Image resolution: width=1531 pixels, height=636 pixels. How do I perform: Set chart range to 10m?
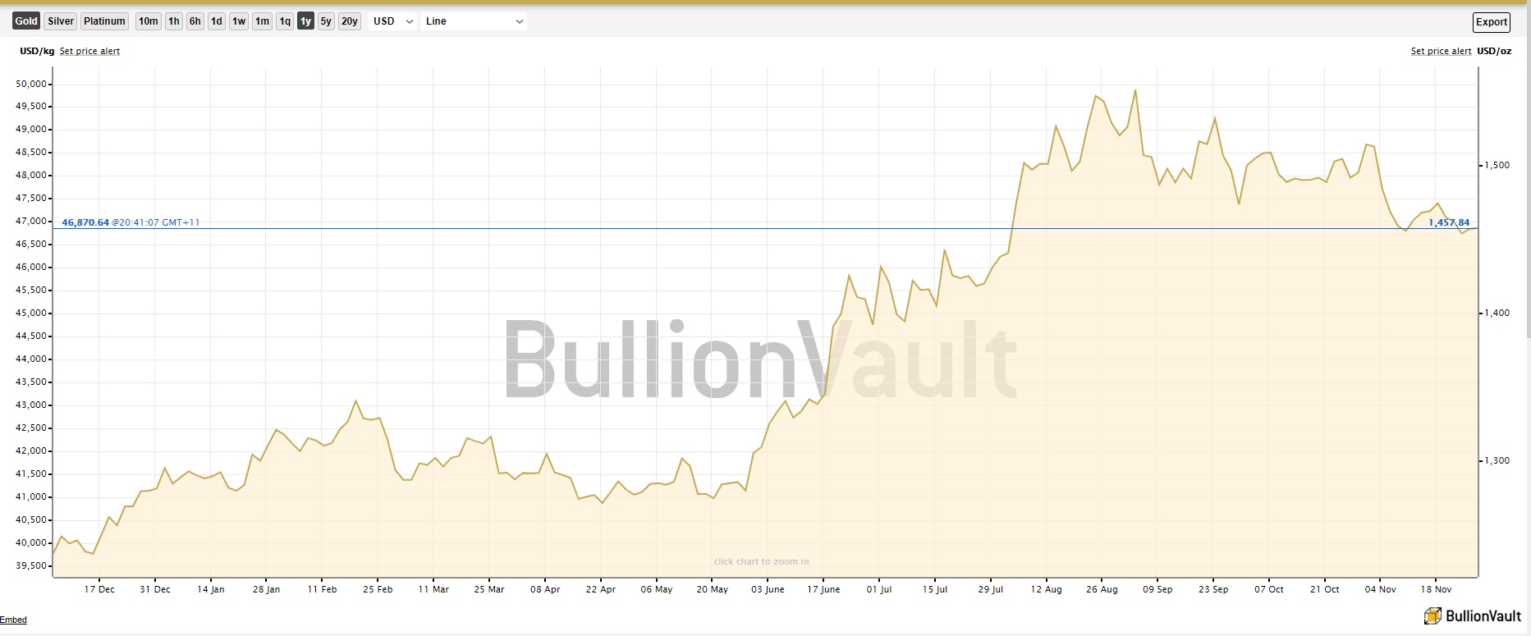click(149, 21)
